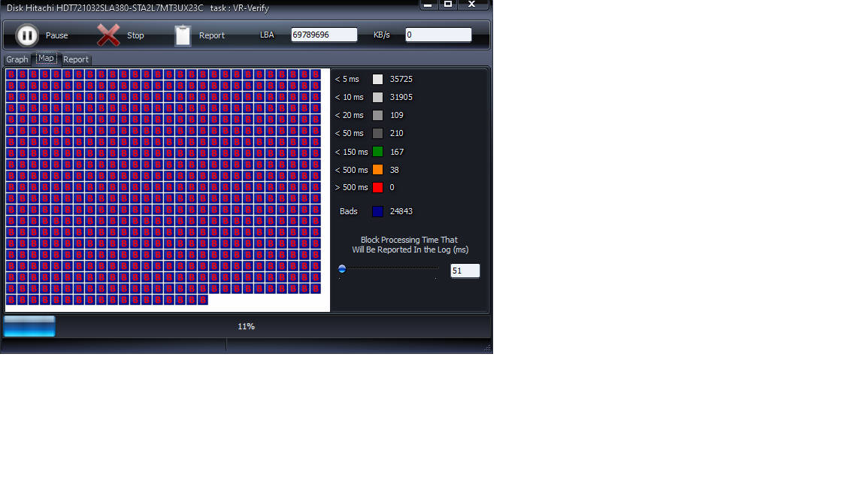Click the LBA input field
Viewport: 866px width, 487px height.
click(324, 35)
